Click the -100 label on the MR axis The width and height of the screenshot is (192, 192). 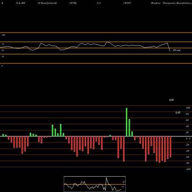coord(188,169)
